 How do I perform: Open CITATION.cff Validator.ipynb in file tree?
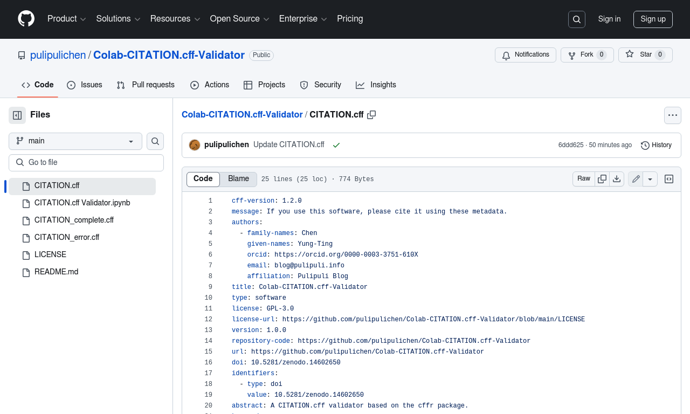pyautogui.click(x=82, y=203)
